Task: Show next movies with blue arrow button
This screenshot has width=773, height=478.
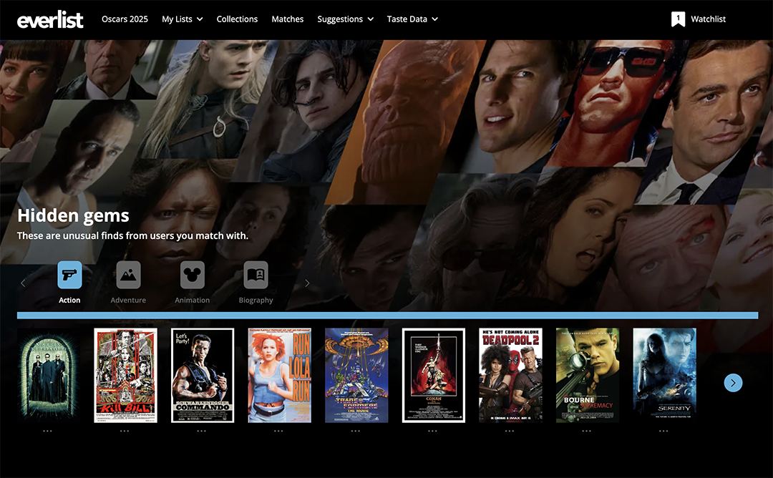Action: pos(733,383)
